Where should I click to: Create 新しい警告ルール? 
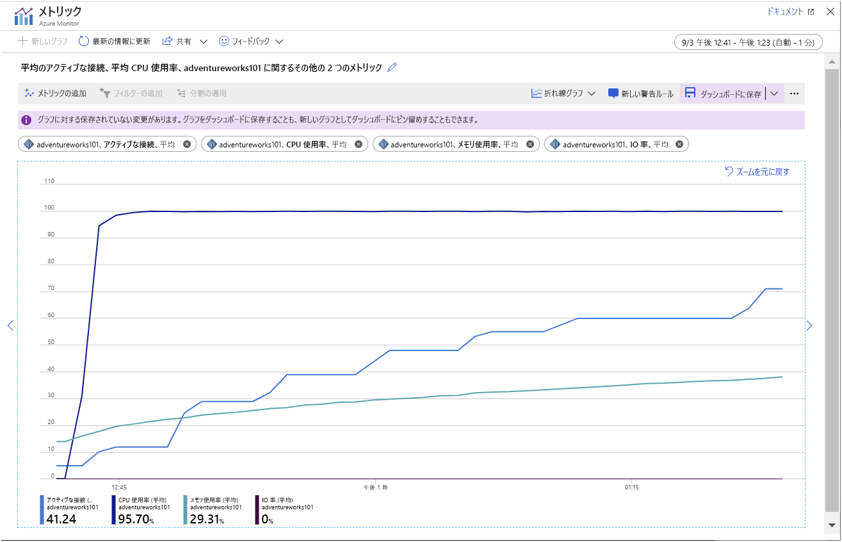pyautogui.click(x=641, y=93)
